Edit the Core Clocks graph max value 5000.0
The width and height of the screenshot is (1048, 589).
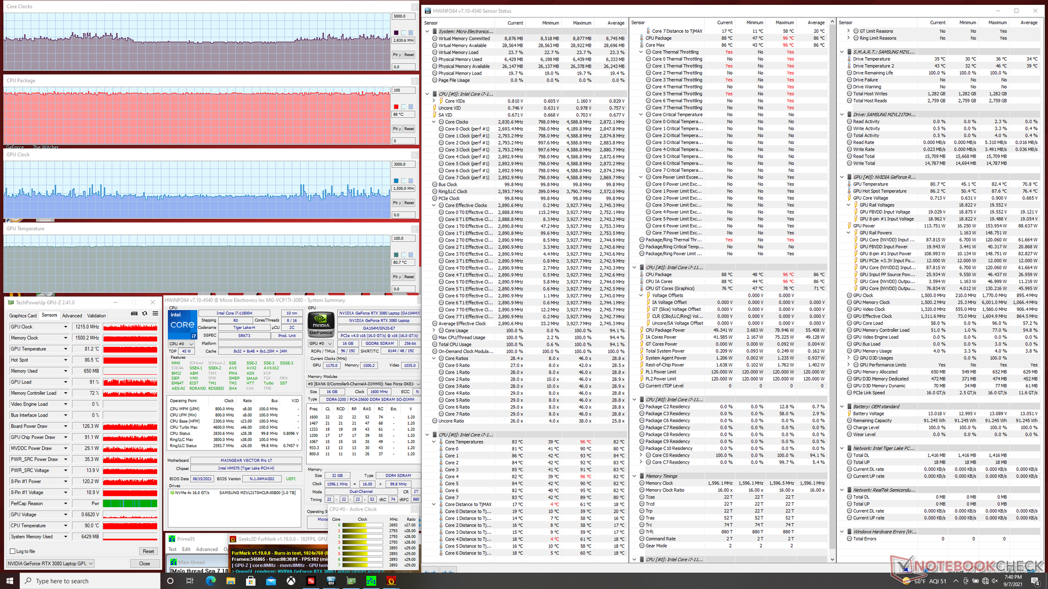403,16
